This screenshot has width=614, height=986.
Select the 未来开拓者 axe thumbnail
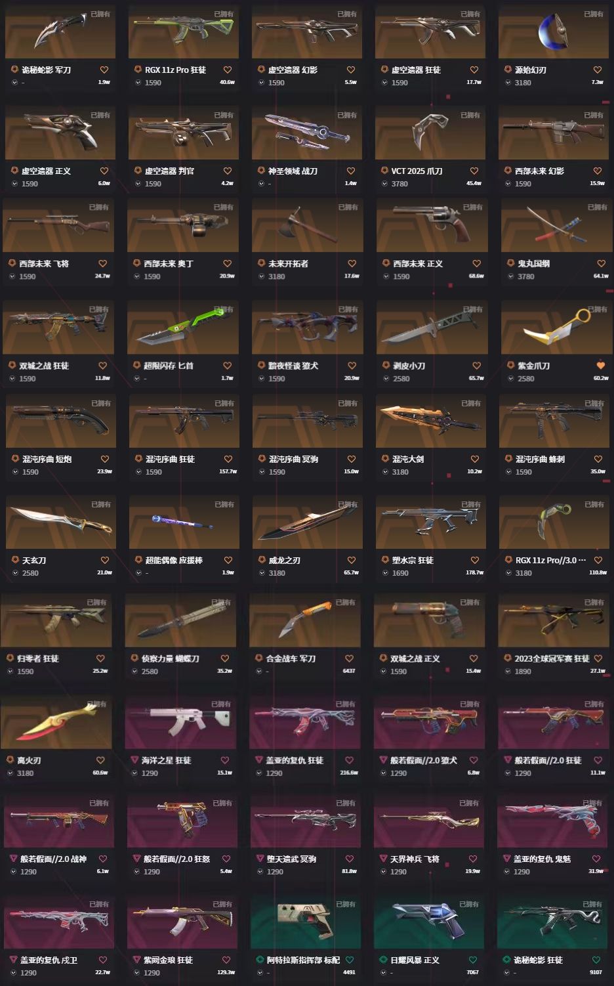point(307,225)
